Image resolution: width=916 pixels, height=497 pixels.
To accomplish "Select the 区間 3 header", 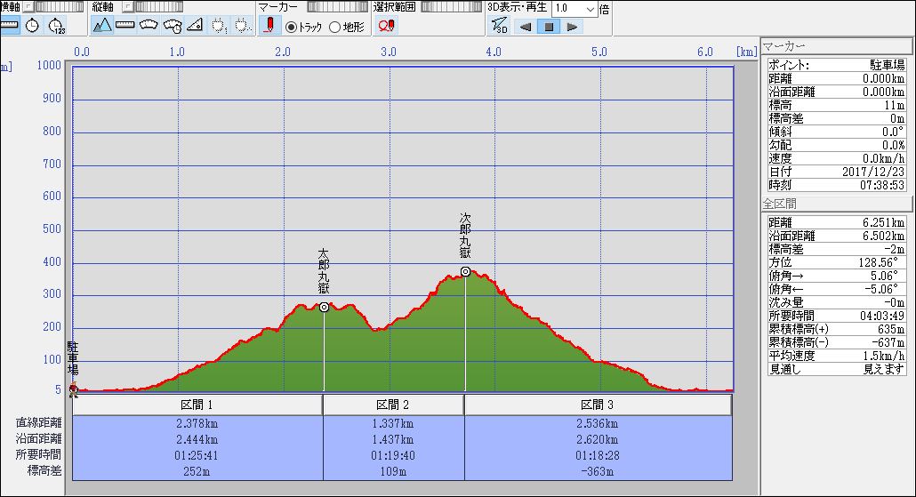I will [x=599, y=405].
